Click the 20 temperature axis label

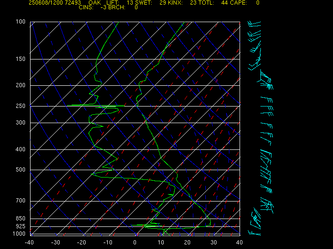point(187,243)
